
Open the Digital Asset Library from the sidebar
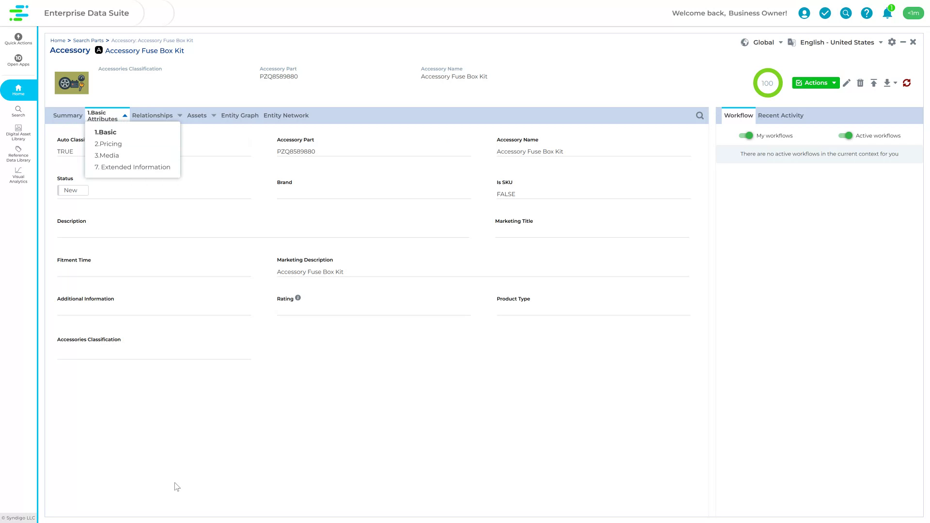[x=18, y=132]
